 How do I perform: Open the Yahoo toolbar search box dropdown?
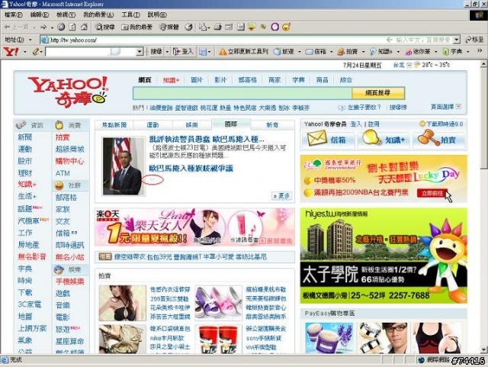140,52
